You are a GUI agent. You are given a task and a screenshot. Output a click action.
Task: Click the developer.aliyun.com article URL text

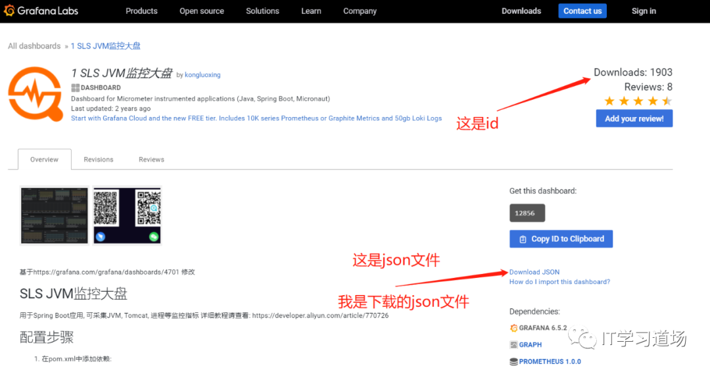coord(320,315)
